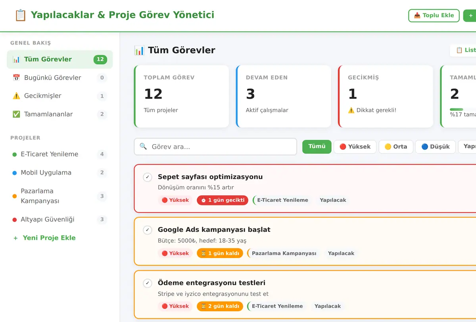The height and width of the screenshot is (322, 476).
Task: Click Yüksek tag on Google Ads task
Action: click(x=175, y=253)
